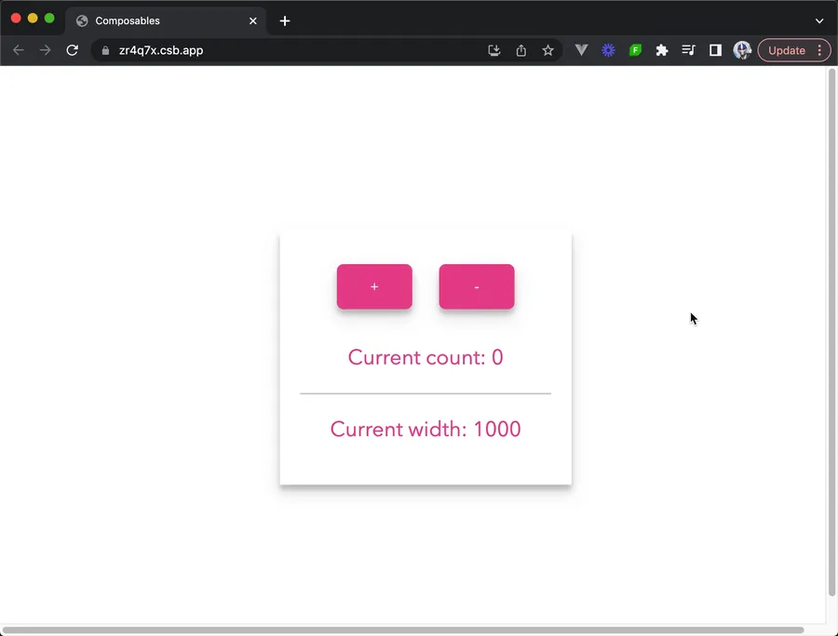Viewport: 838px width, 636px height.
Task: Click the Update button in toolbar
Action: 786,50
